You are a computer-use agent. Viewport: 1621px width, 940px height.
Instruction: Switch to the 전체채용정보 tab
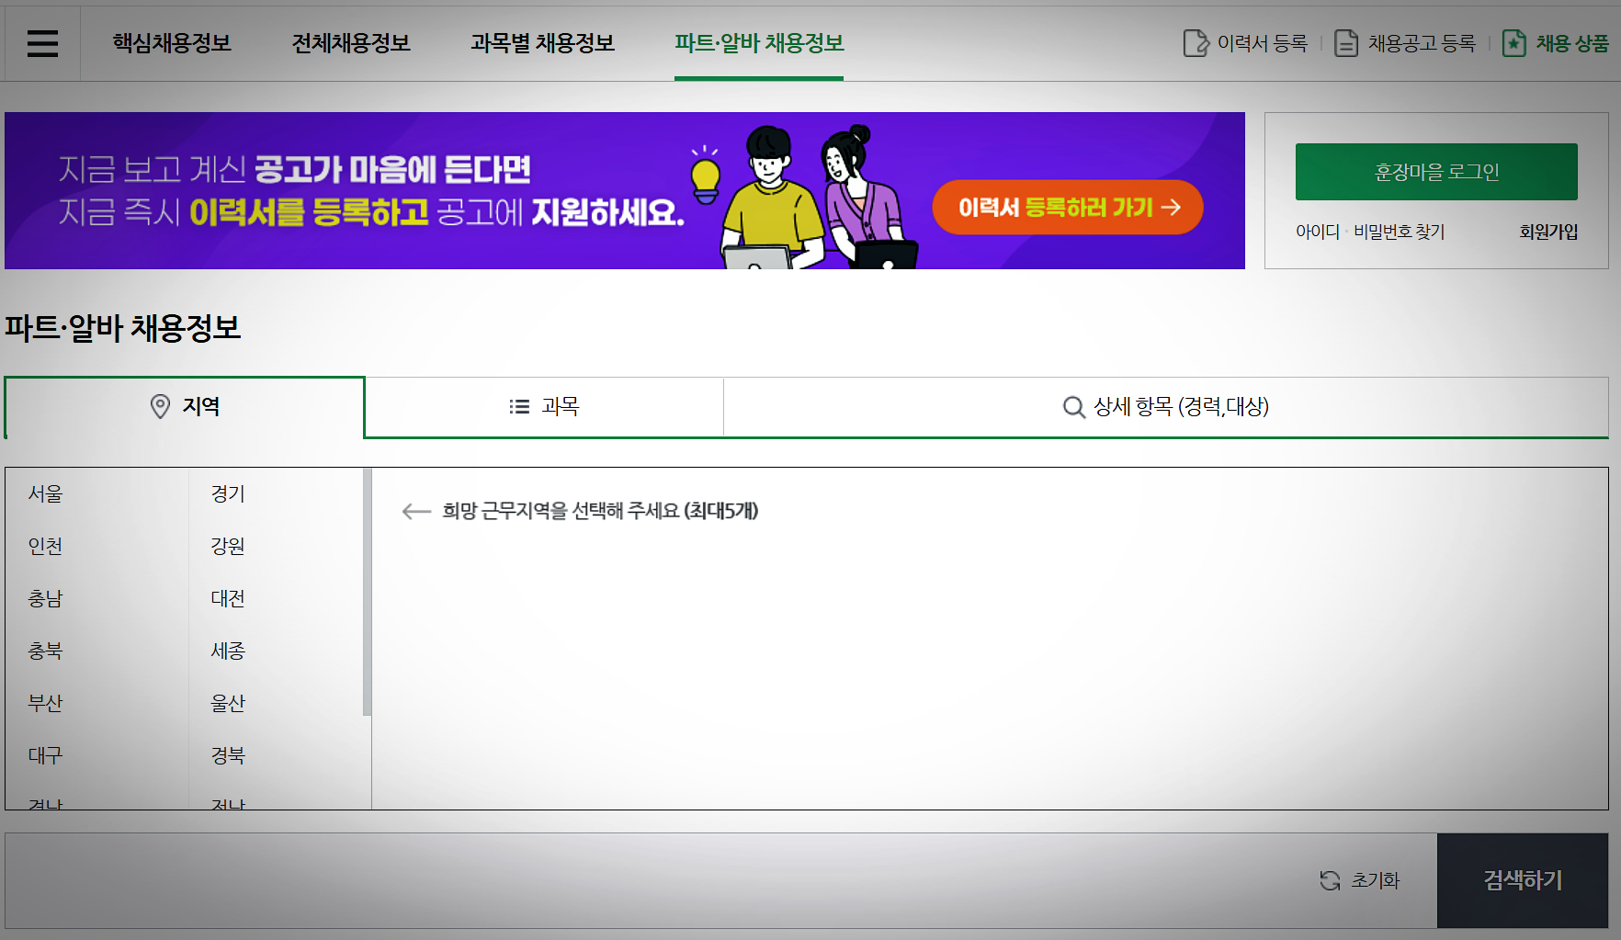coord(350,42)
